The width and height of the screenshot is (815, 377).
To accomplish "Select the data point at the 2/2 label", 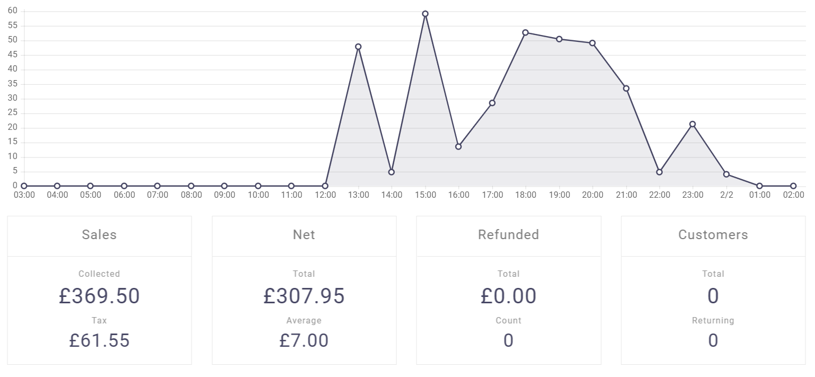I will pyautogui.click(x=726, y=174).
